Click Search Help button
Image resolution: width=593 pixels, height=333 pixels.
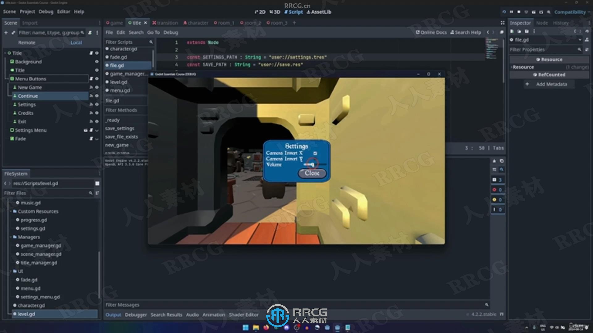[466, 32]
